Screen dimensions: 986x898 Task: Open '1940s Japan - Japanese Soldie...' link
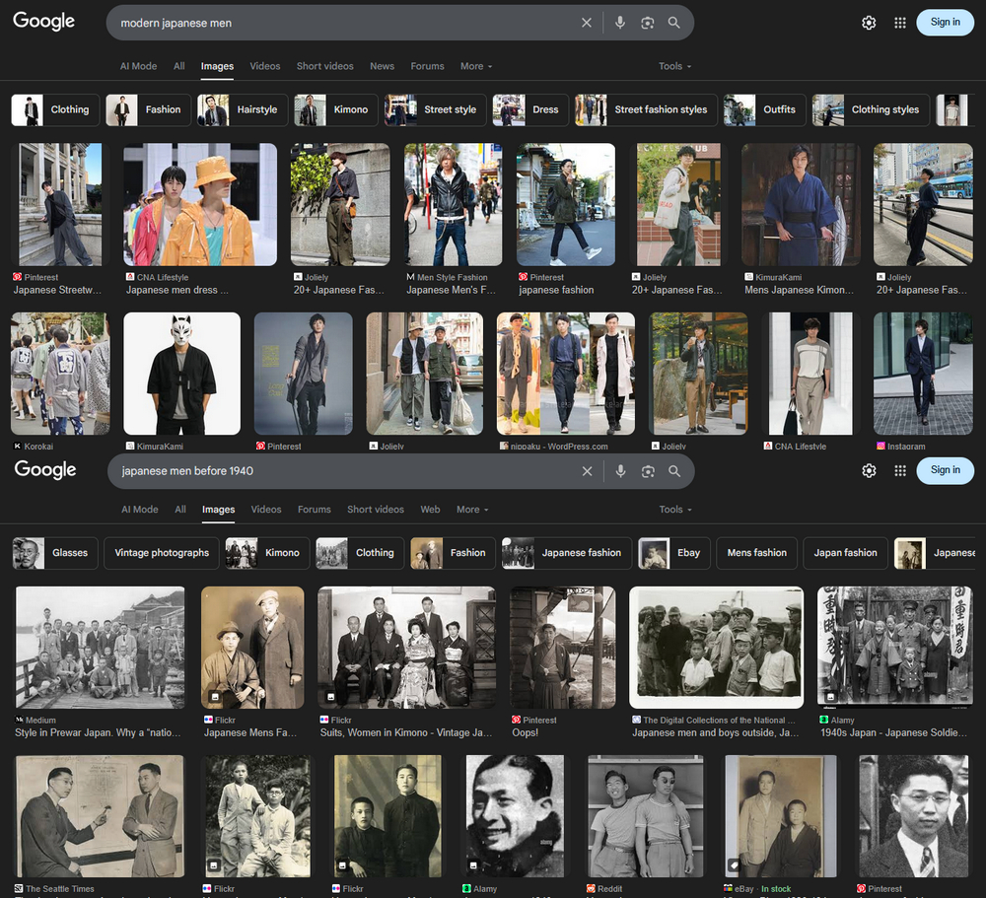point(893,732)
